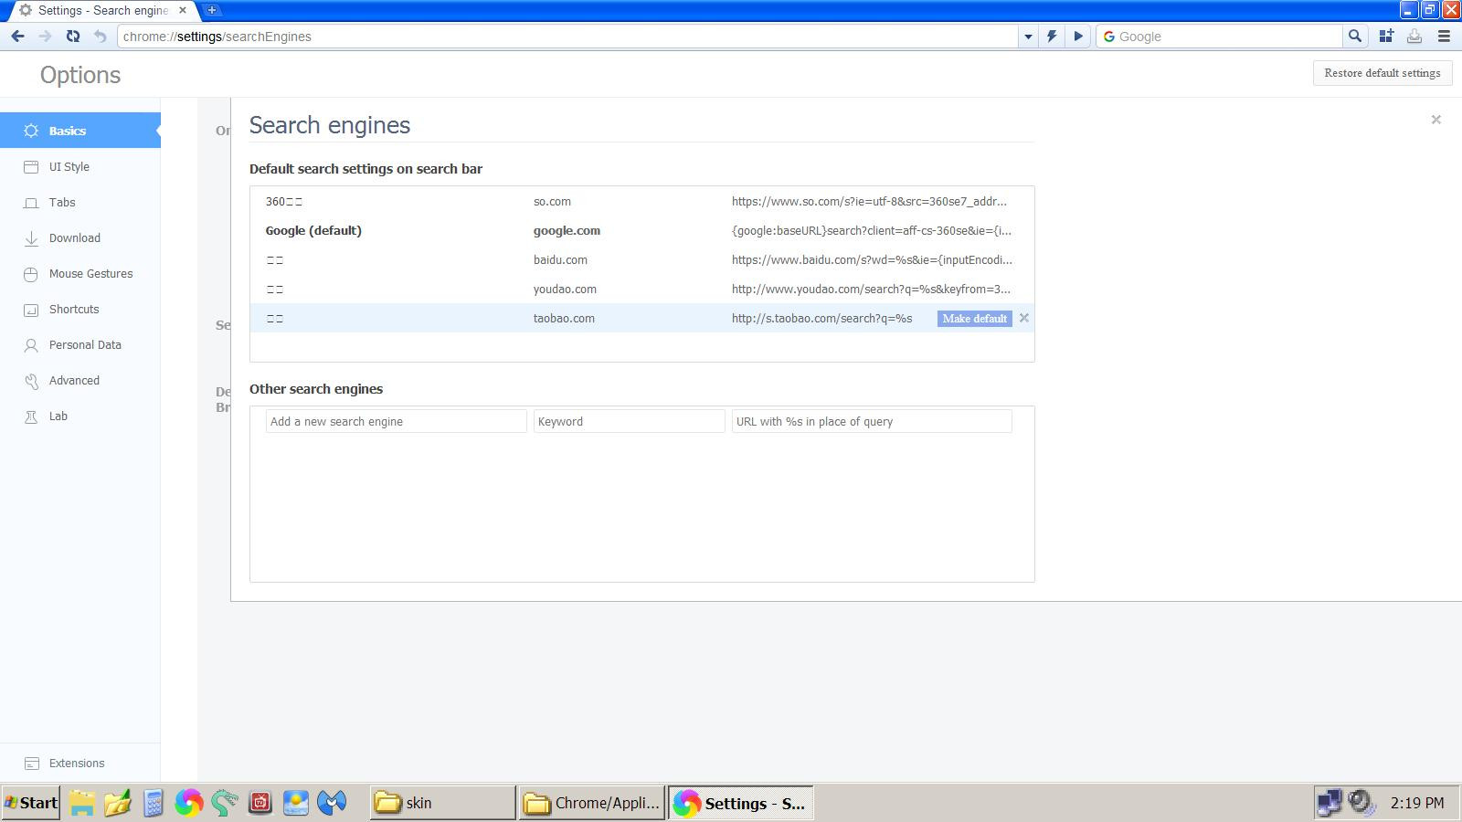Click Restore default settings button
The height and width of the screenshot is (822, 1462).
(x=1383, y=73)
